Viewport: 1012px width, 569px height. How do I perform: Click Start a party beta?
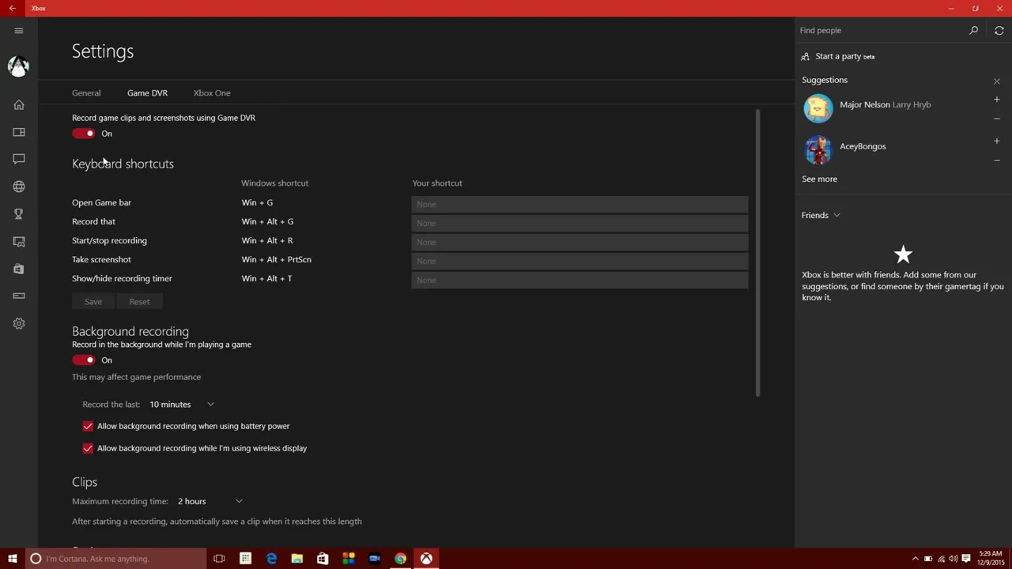tap(844, 56)
